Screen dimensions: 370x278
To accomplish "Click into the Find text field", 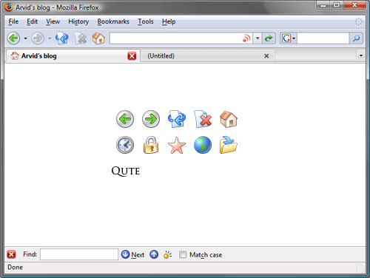I will (x=79, y=254).
